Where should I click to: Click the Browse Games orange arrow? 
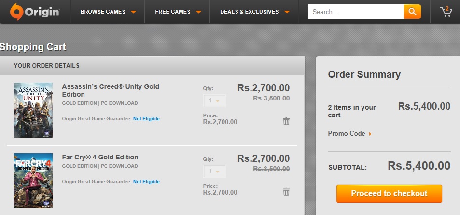pyautogui.click(x=134, y=12)
